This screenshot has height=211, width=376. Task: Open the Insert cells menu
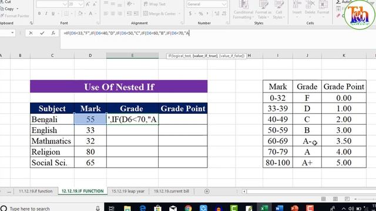(x=297, y=10)
